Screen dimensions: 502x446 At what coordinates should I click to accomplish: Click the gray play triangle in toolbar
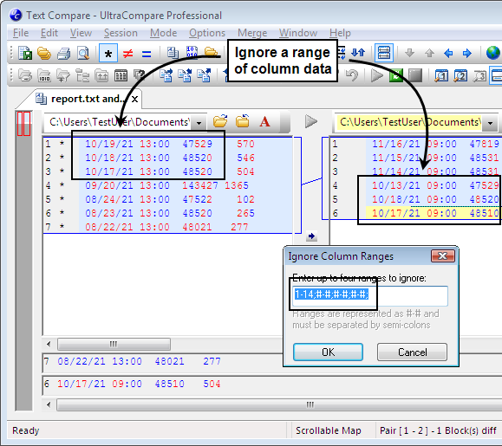coord(377,75)
